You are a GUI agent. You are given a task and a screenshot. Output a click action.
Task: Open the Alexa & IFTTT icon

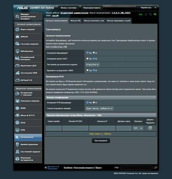tap(17, 115)
